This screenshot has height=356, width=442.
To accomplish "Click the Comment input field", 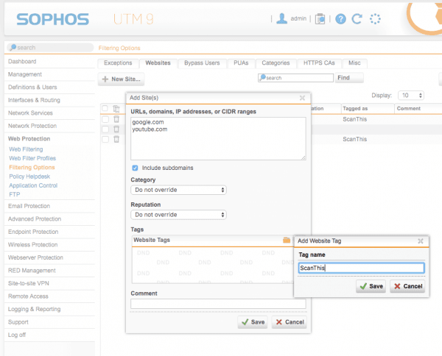I will (x=218, y=304).
